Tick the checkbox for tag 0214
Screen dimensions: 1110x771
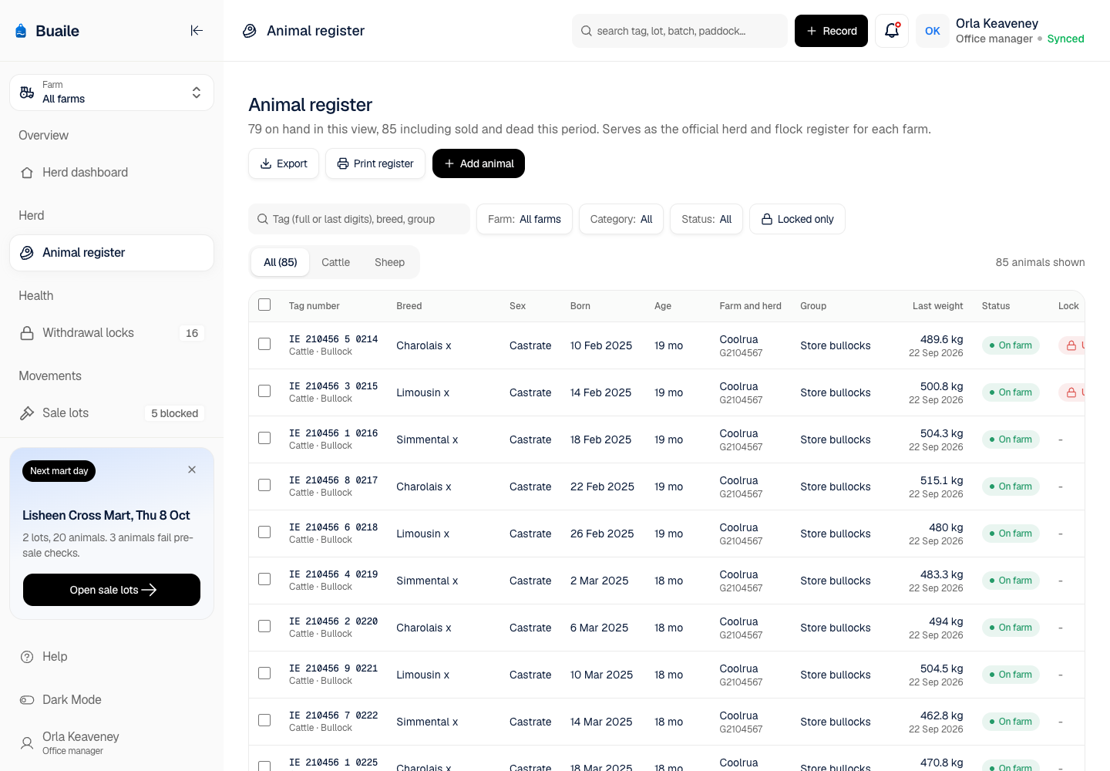(264, 344)
